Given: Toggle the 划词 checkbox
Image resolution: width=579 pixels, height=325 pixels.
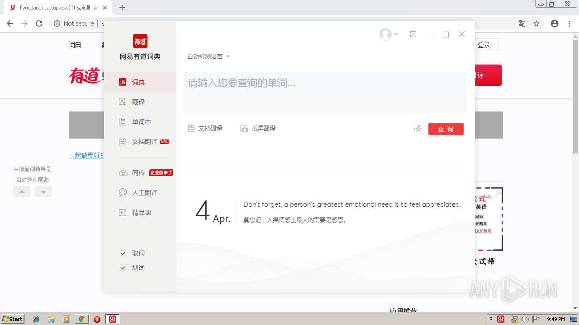Looking at the screenshot, I should (123, 268).
